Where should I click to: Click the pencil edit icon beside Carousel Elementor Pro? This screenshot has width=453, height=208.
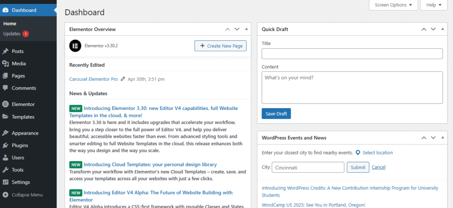123,79
